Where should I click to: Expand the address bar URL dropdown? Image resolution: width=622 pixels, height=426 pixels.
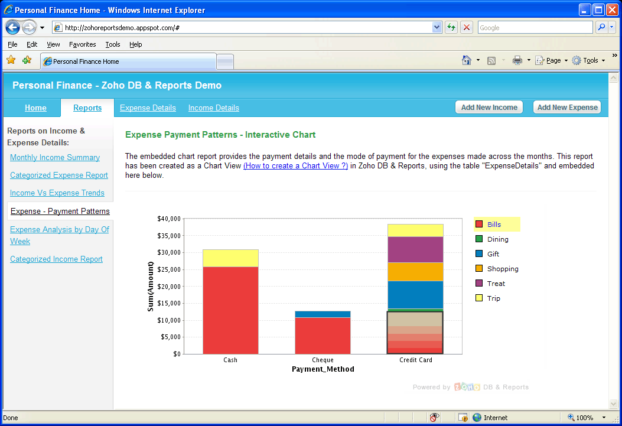pyautogui.click(x=437, y=27)
